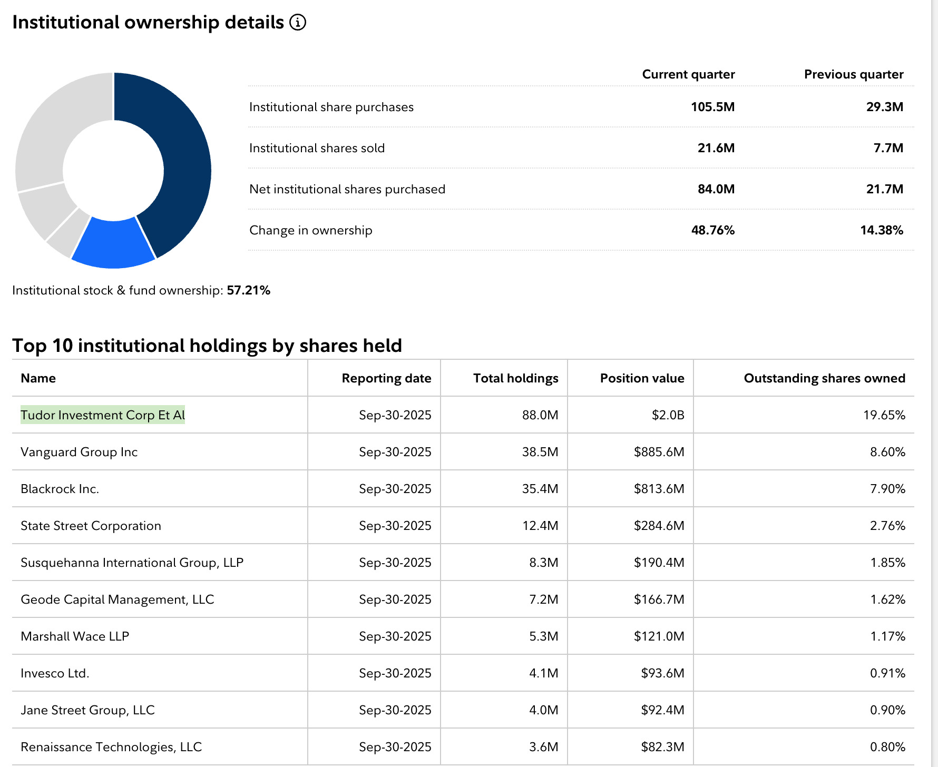Click Renaissance's $82.3M position value

tap(662, 747)
